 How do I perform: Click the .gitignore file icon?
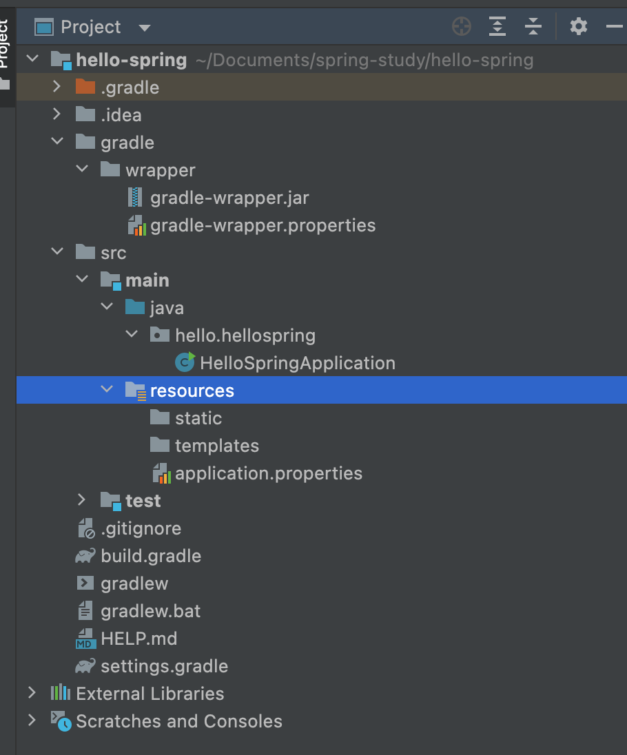pyautogui.click(x=87, y=528)
